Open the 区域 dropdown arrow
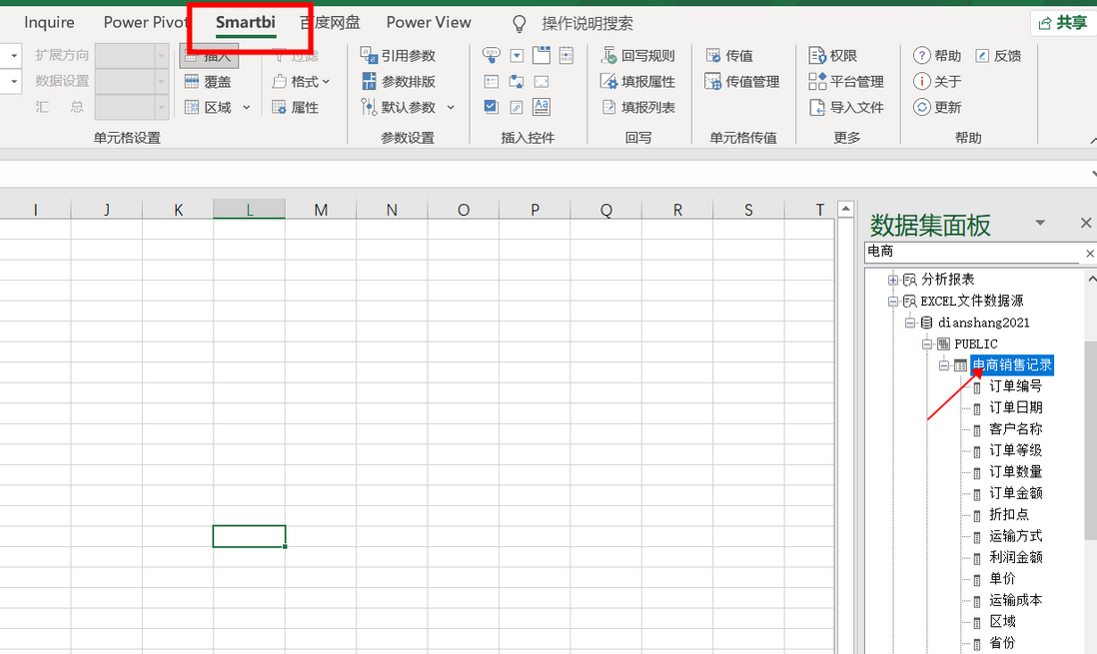1097x654 pixels. (246, 107)
